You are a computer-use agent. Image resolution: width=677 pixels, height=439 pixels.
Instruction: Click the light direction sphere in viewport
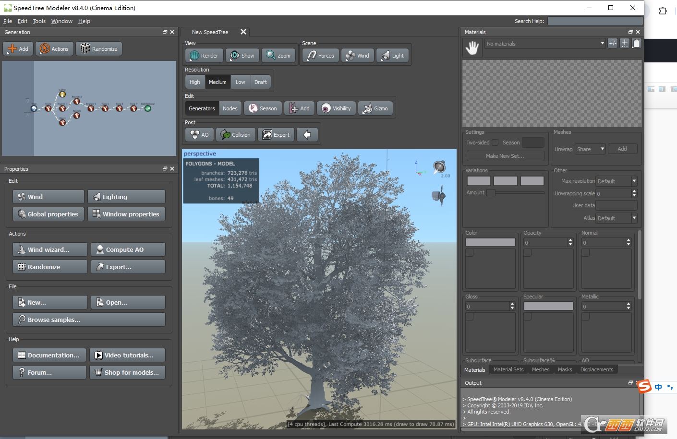(x=439, y=167)
